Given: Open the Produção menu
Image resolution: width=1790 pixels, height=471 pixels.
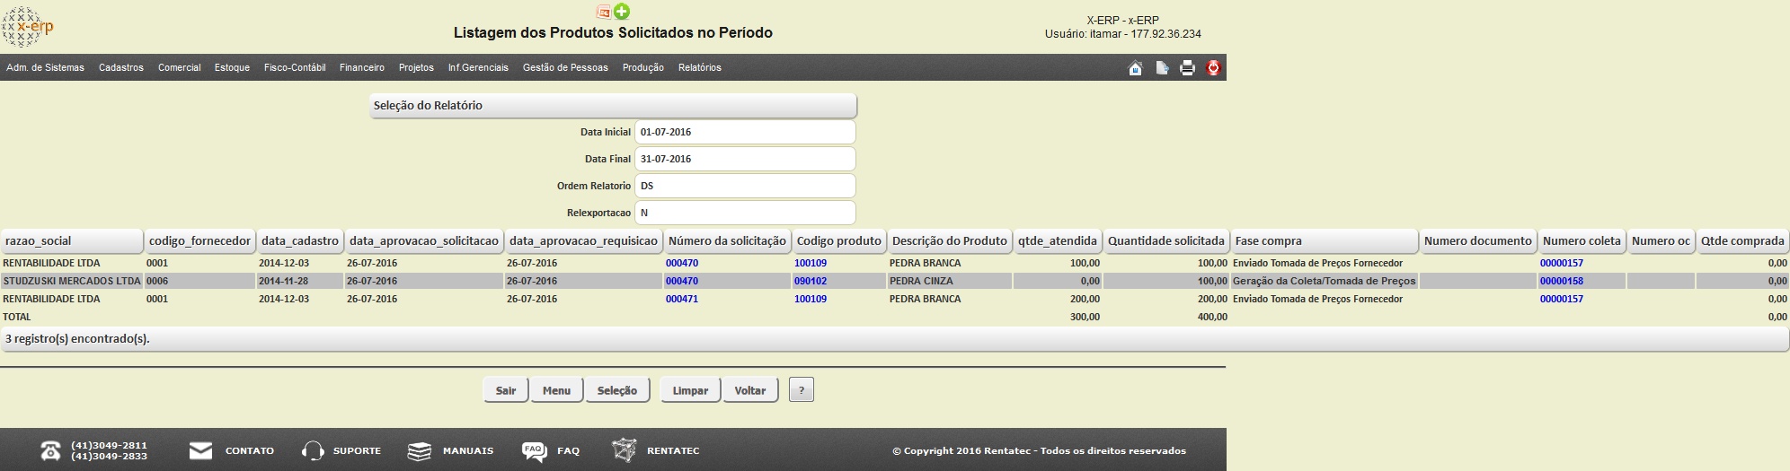Looking at the screenshot, I should [x=643, y=67].
